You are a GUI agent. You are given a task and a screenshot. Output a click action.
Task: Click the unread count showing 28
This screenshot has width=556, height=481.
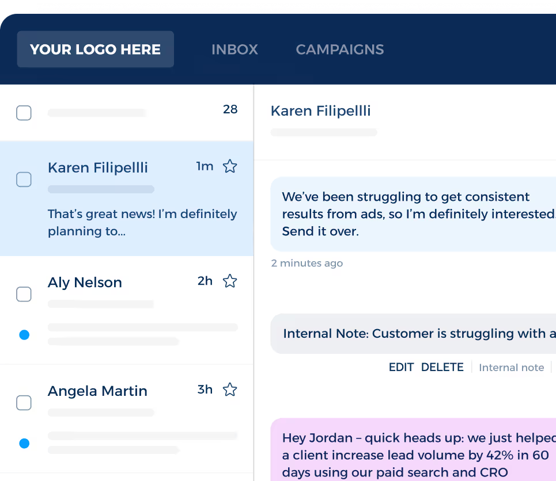pyautogui.click(x=230, y=109)
